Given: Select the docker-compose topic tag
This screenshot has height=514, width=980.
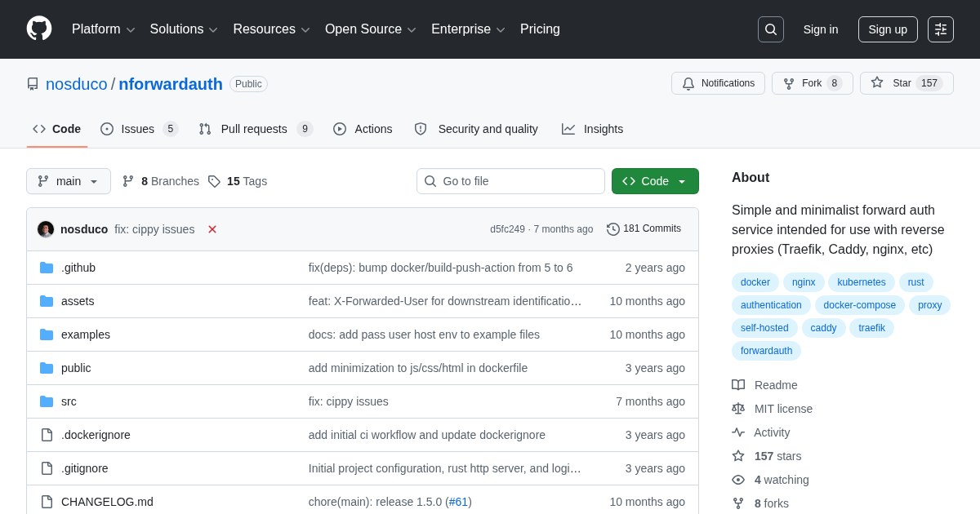Looking at the screenshot, I should click(x=860, y=305).
